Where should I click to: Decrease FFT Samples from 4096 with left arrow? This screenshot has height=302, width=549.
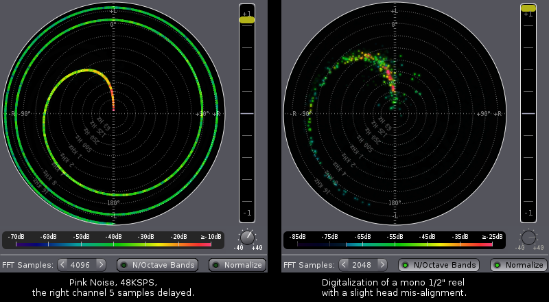pos(62,264)
